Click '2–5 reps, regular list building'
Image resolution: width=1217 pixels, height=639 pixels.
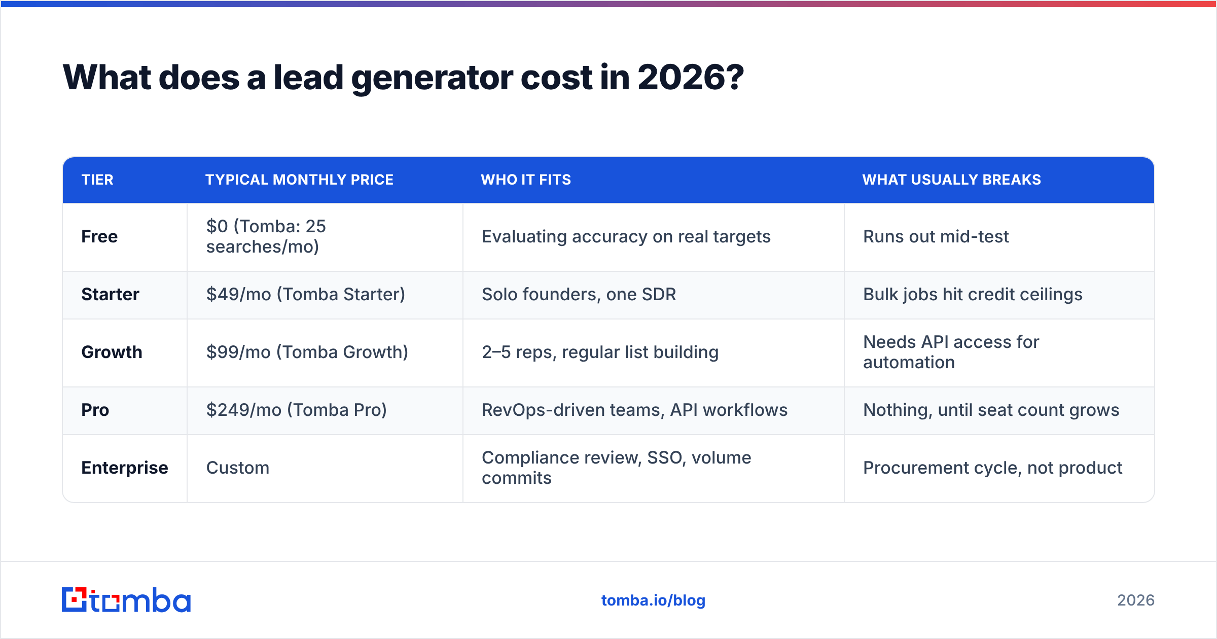tap(600, 352)
